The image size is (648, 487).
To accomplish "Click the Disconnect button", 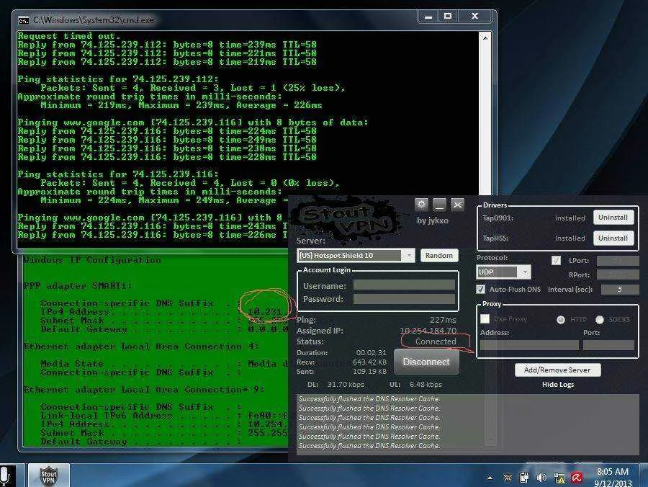I will click(x=426, y=362).
